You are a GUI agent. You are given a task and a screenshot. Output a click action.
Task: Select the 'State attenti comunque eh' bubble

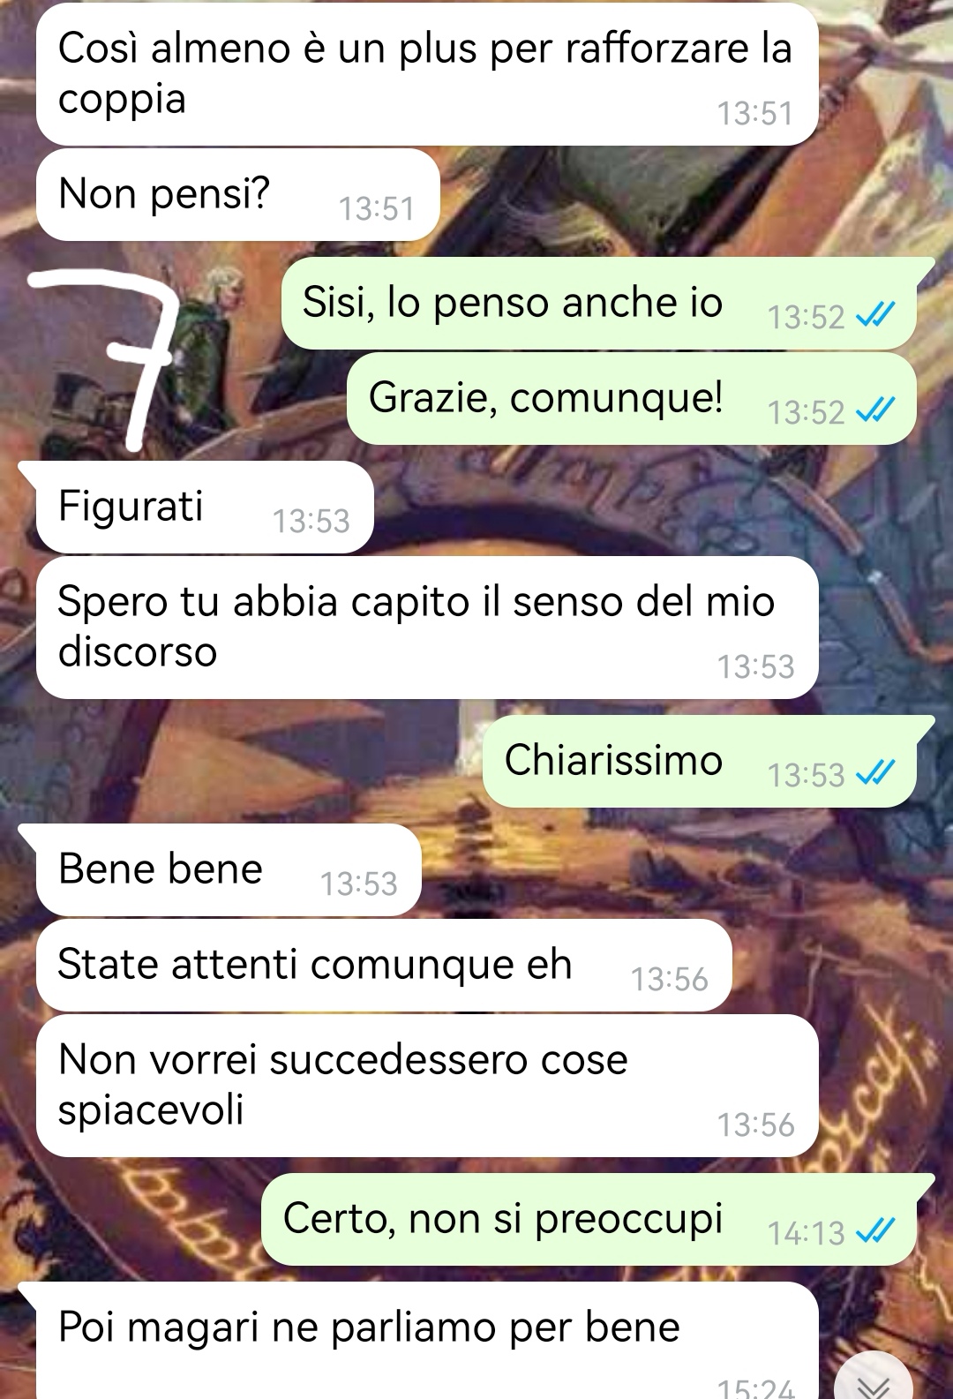[384, 966]
